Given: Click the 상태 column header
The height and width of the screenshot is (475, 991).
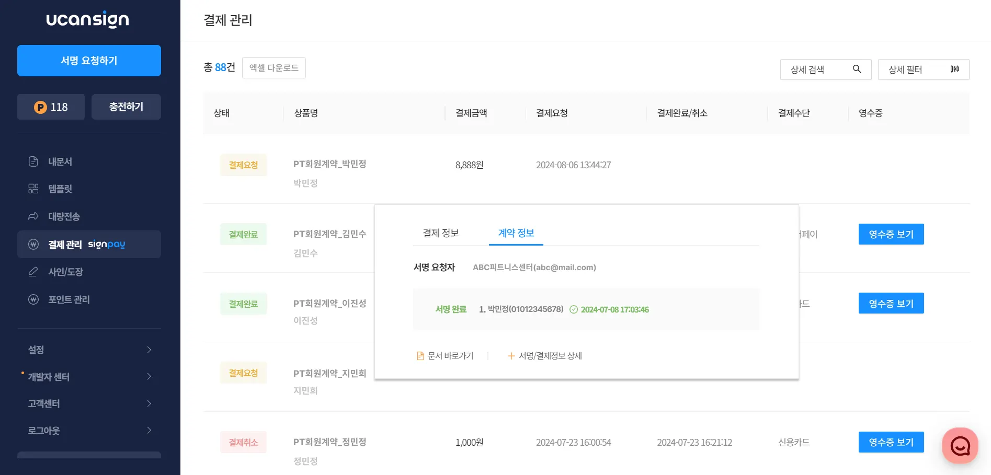Looking at the screenshot, I should [x=222, y=113].
